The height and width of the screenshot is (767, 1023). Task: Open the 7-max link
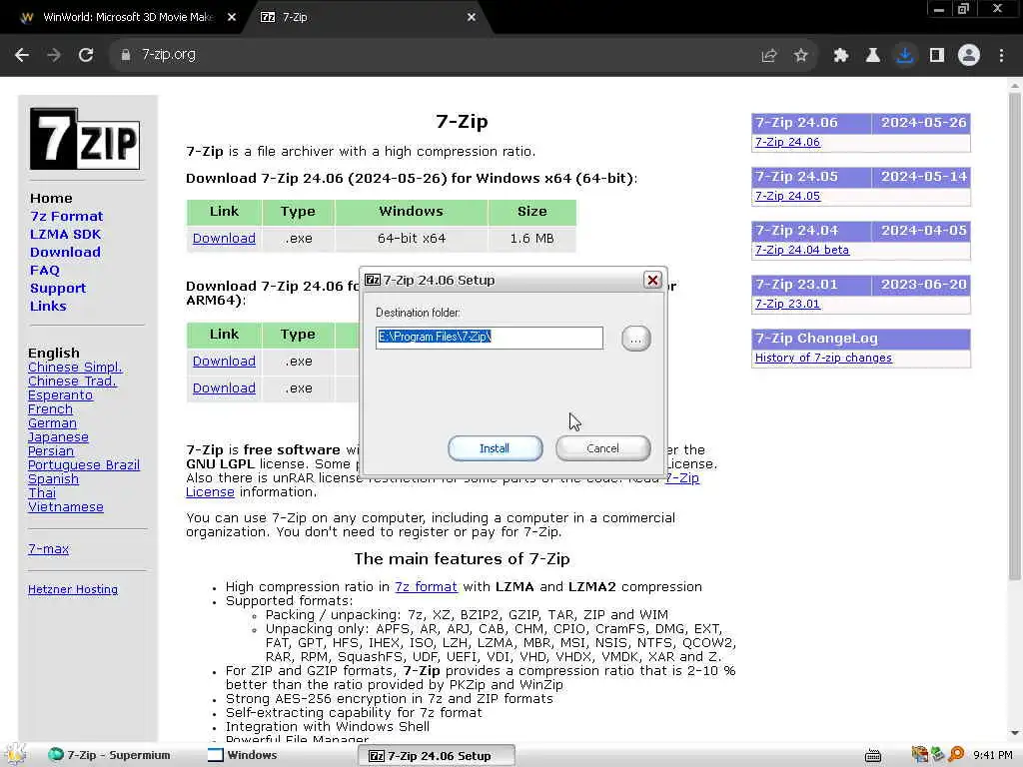[x=48, y=549]
